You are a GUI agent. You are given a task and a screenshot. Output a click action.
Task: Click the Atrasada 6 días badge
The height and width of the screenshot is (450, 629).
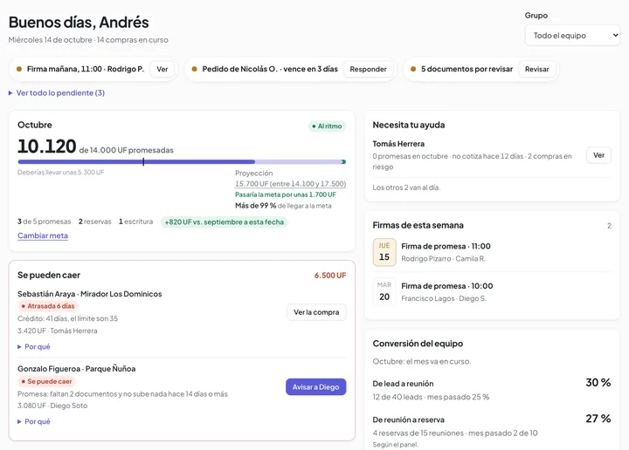pyautogui.click(x=48, y=306)
